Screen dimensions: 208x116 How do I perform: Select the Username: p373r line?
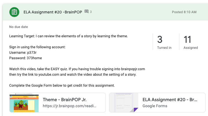point(23,53)
